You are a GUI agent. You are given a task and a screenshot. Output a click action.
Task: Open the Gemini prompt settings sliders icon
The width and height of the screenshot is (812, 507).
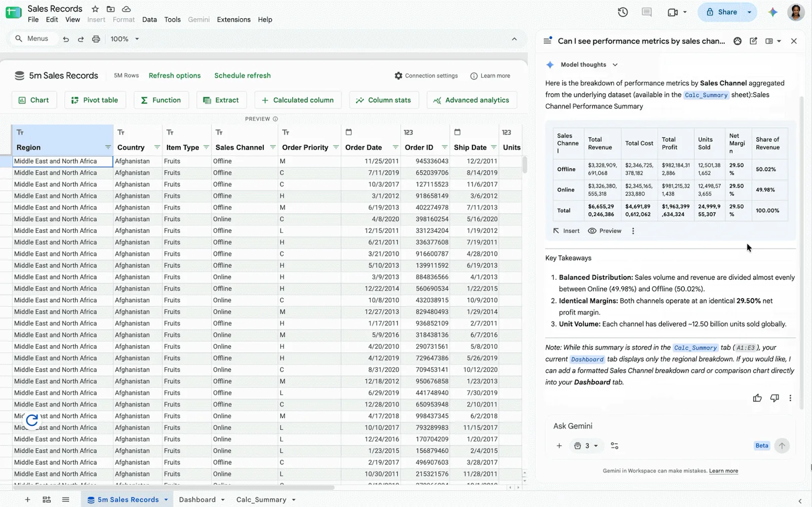615,446
